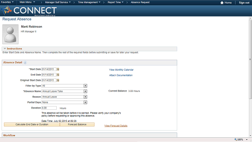Open Report Time breadcrumb menu
This screenshot has height=142, width=252.
tap(115, 2)
